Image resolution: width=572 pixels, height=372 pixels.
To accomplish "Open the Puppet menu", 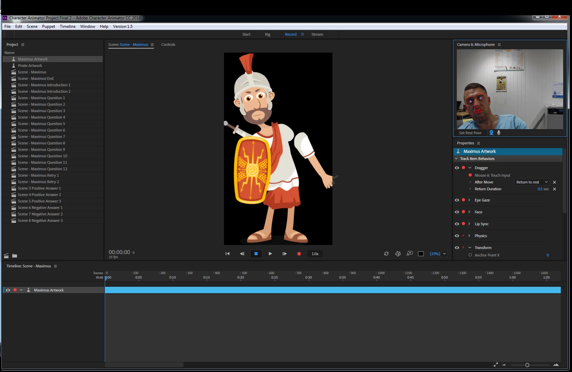I will (x=49, y=26).
